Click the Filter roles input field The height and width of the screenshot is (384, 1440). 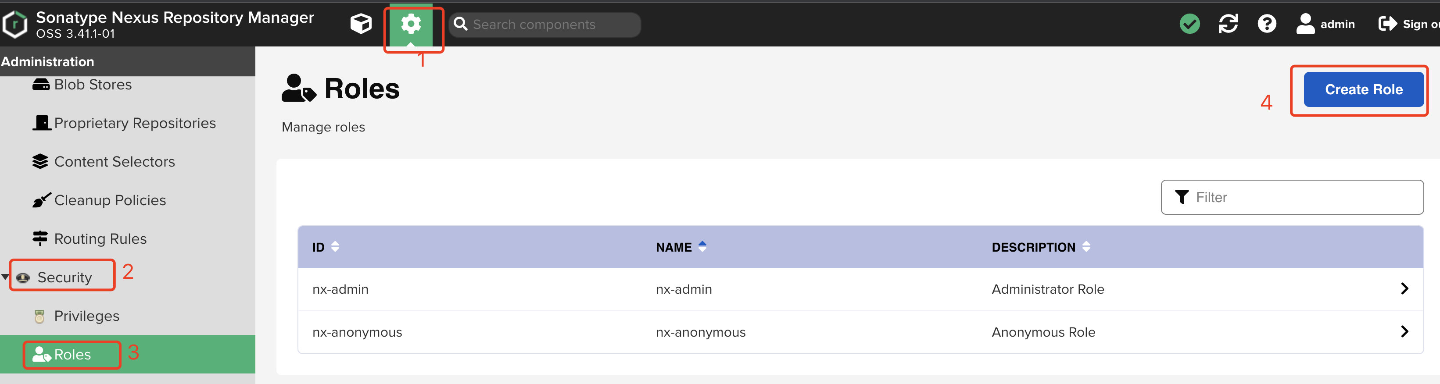pyautogui.click(x=1292, y=197)
